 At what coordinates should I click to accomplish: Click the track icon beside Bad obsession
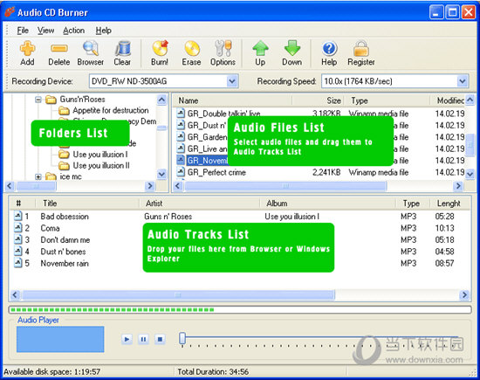[x=18, y=217]
